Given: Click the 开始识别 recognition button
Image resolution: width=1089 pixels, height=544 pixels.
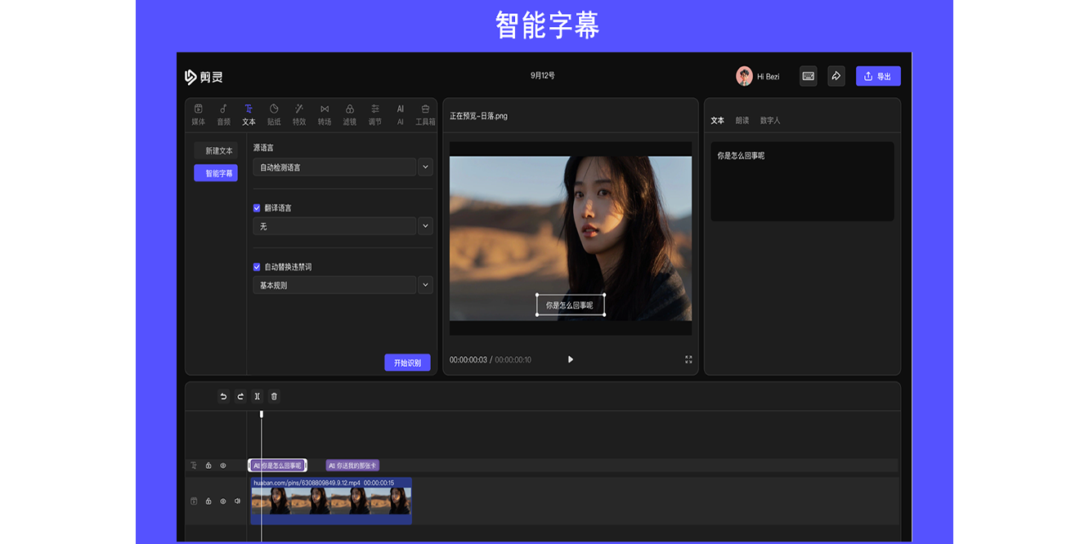Looking at the screenshot, I should coord(407,362).
